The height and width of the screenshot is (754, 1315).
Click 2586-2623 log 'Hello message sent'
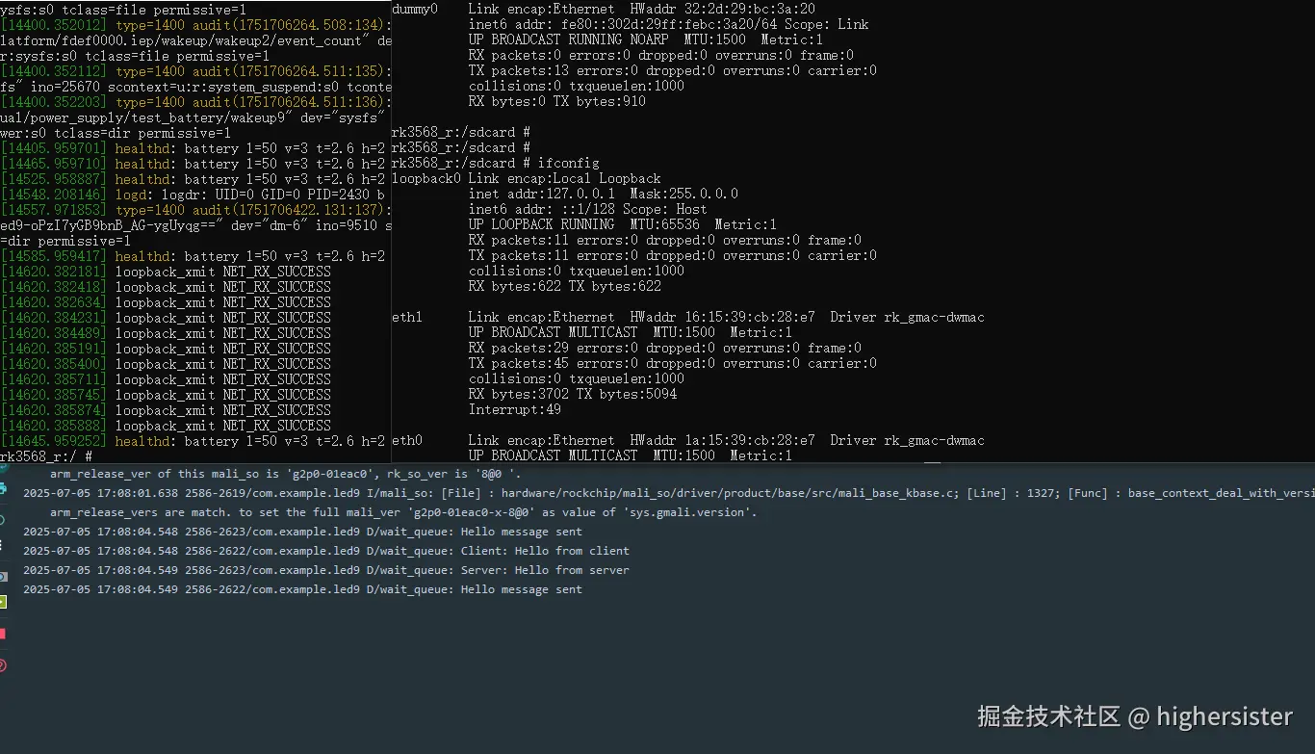(x=303, y=532)
